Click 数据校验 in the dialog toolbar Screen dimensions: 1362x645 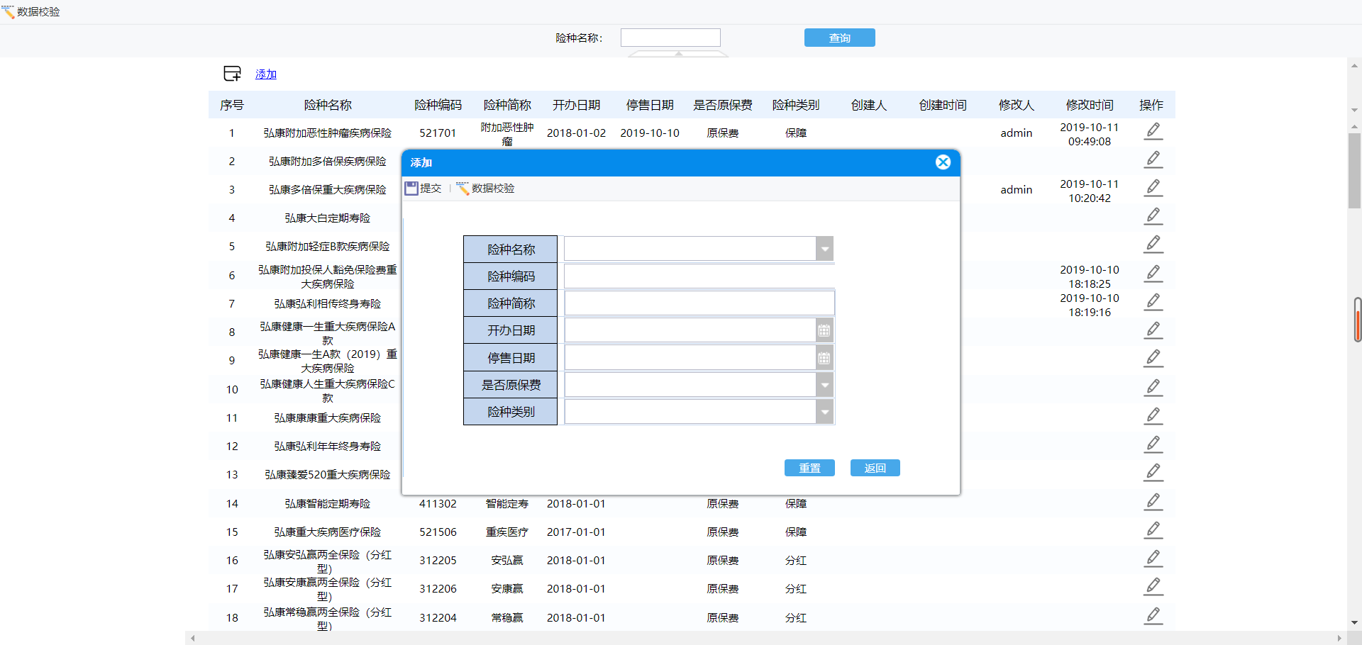tap(486, 188)
